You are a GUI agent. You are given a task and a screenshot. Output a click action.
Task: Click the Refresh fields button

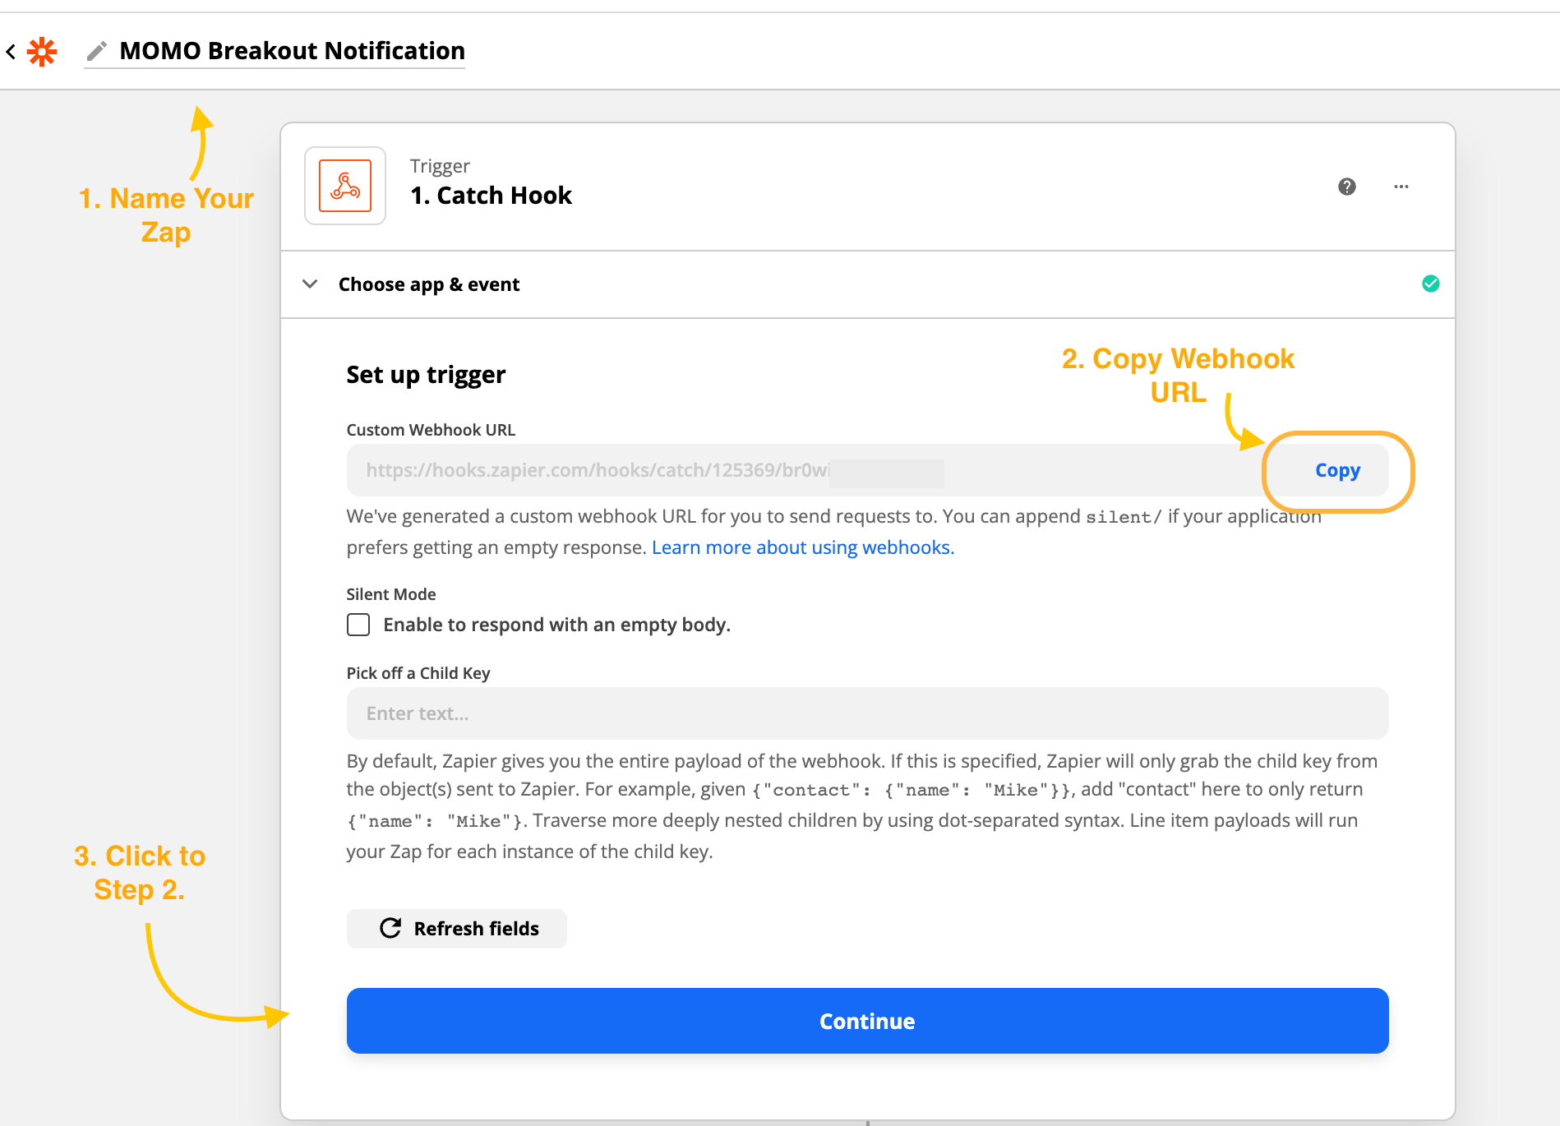457,929
